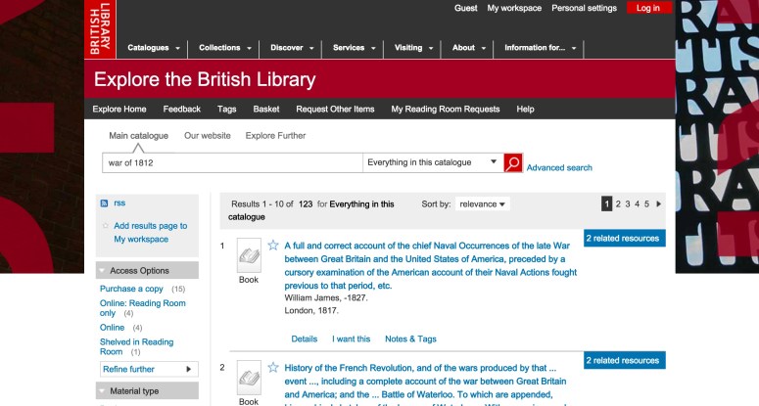
Task: Click the British Library logo
Action: [103, 27]
